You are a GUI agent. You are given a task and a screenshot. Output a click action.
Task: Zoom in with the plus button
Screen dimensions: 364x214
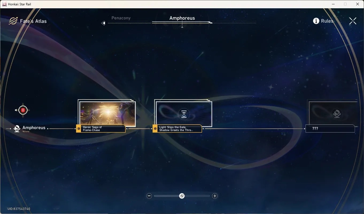pos(215,196)
